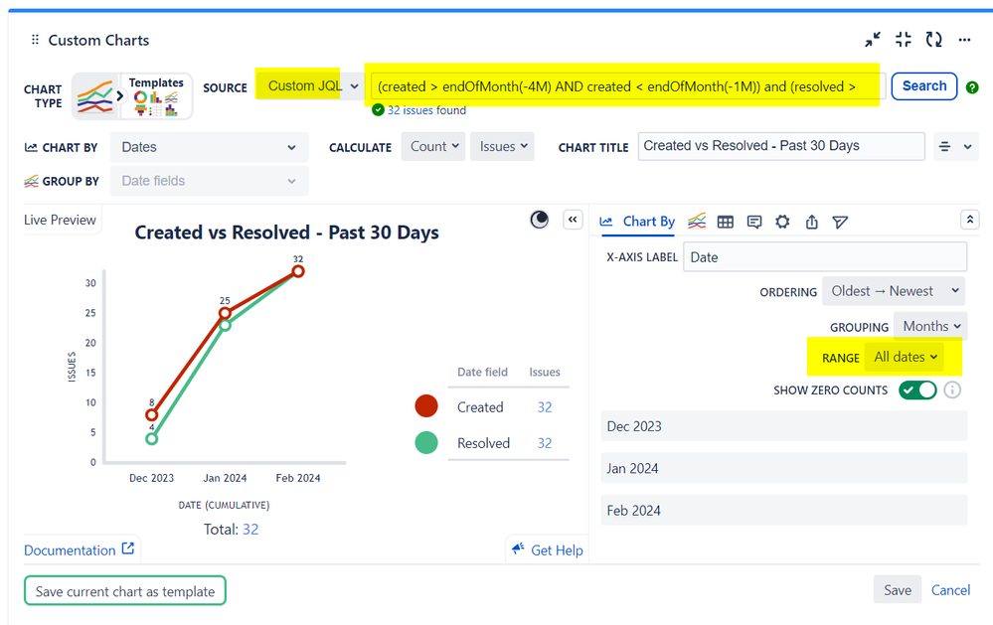Collapse the preview with double chevron button
993x625 pixels.
coord(573,220)
